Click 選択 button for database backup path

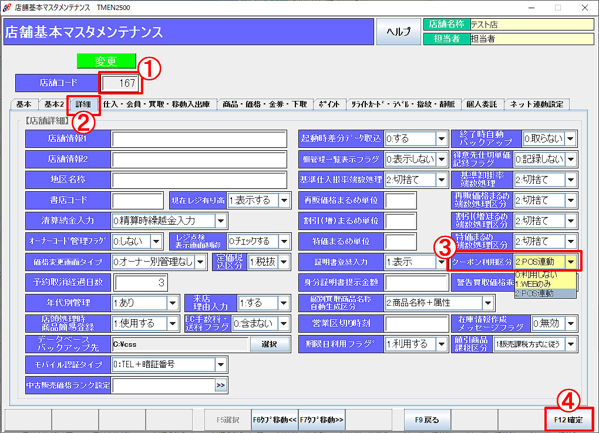(270, 344)
